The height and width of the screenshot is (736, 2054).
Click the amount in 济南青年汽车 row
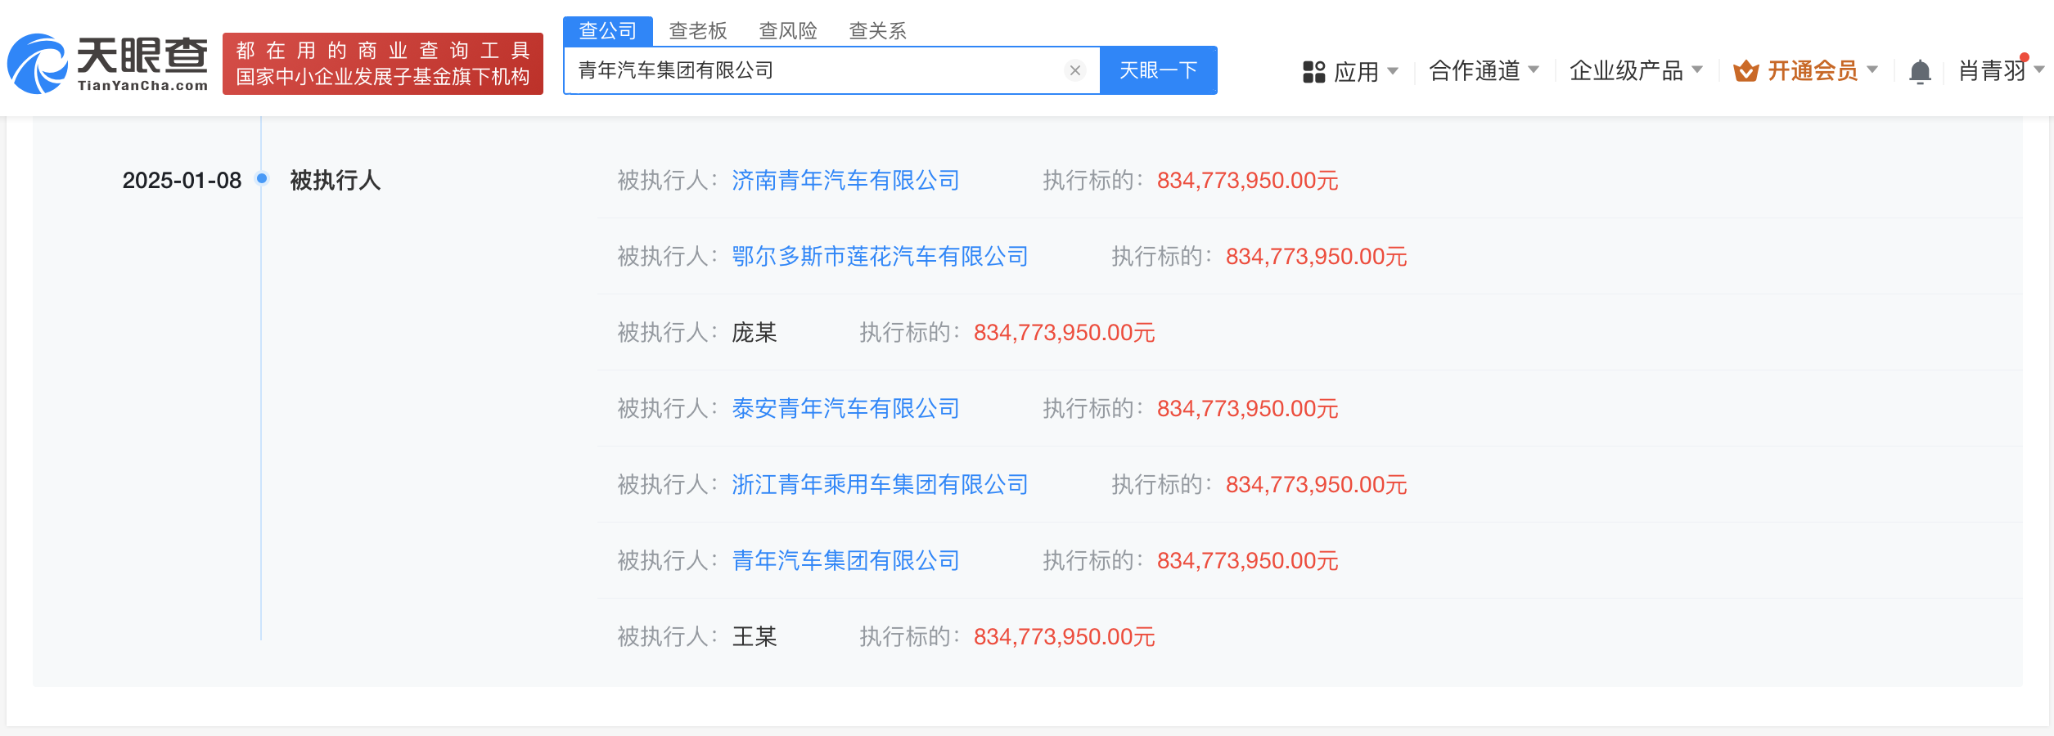1247,181
